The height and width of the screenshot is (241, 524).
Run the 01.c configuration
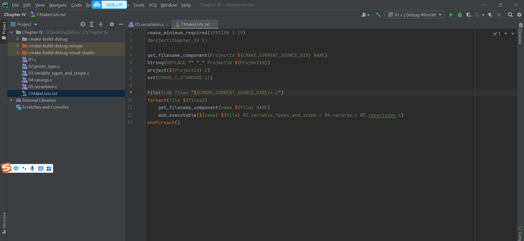click(451, 15)
